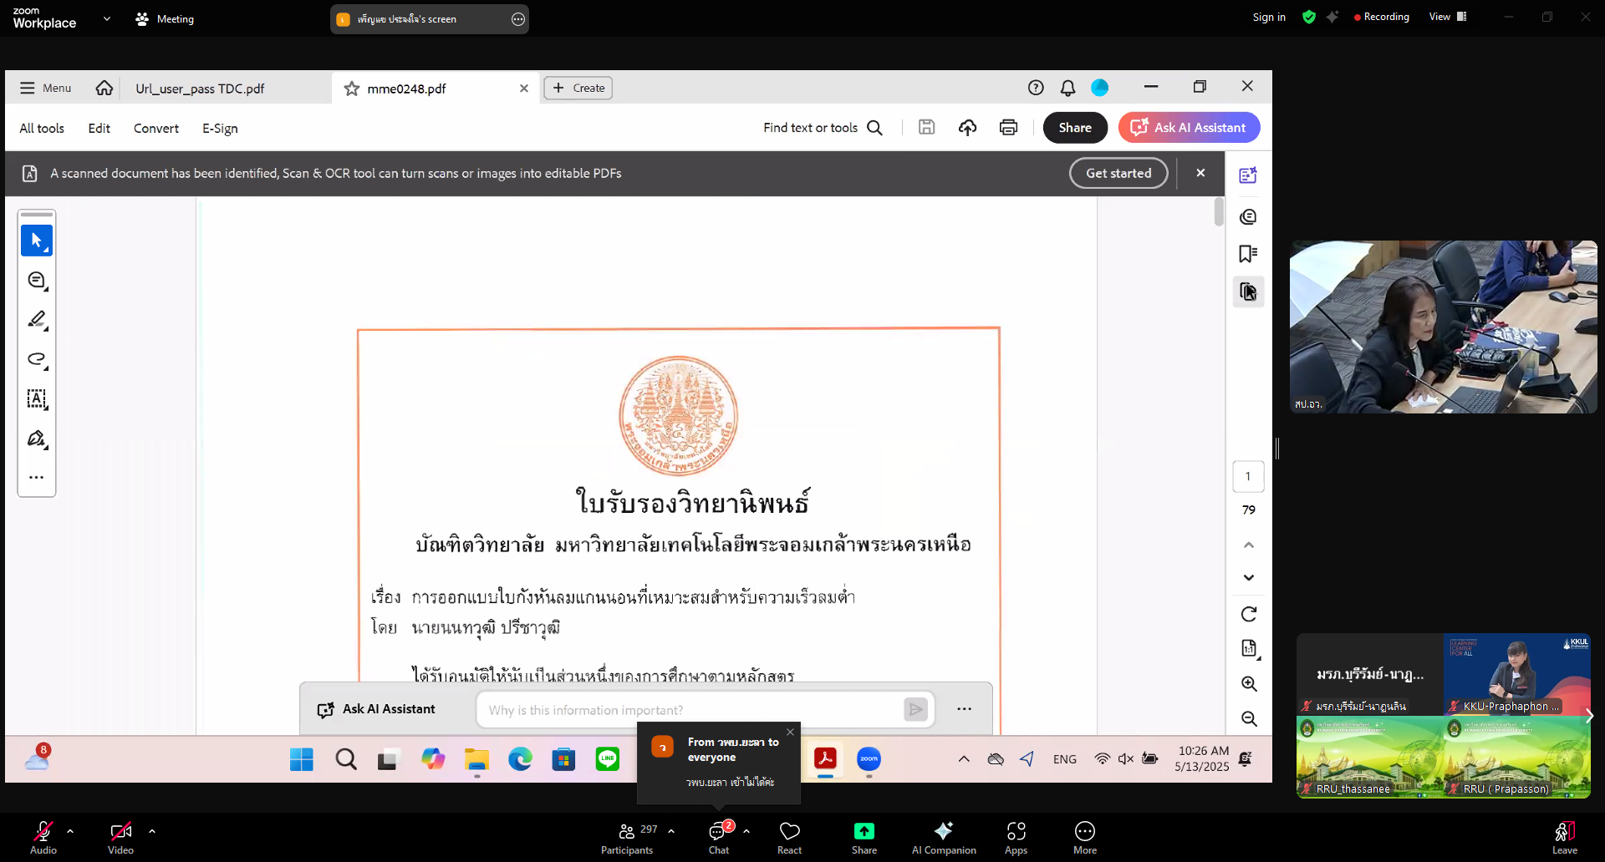Open AI Assistant bar more options
1605x862 pixels.
(x=964, y=709)
